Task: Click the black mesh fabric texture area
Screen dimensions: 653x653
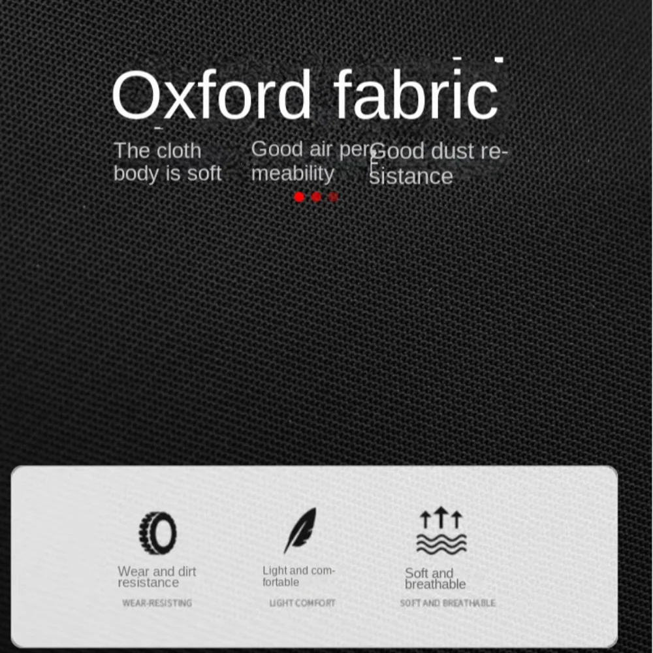Action: point(326,325)
